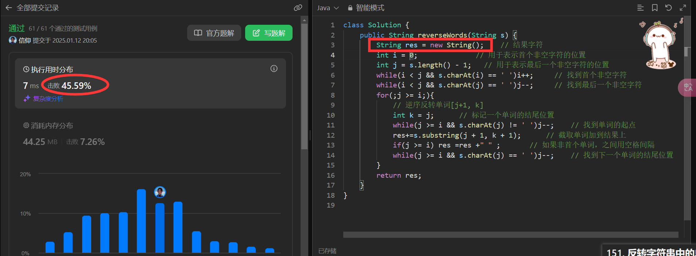Click the 通过 accepted status text
Image resolution: width=696 pixels, height=256 pixels.
(16, 28)
